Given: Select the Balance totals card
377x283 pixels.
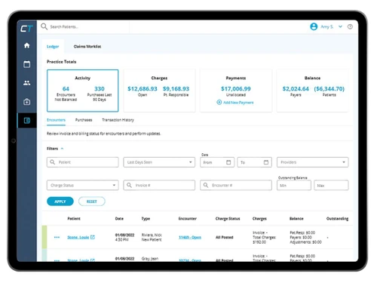Looking at the screenshot, I should pos(312,91).
